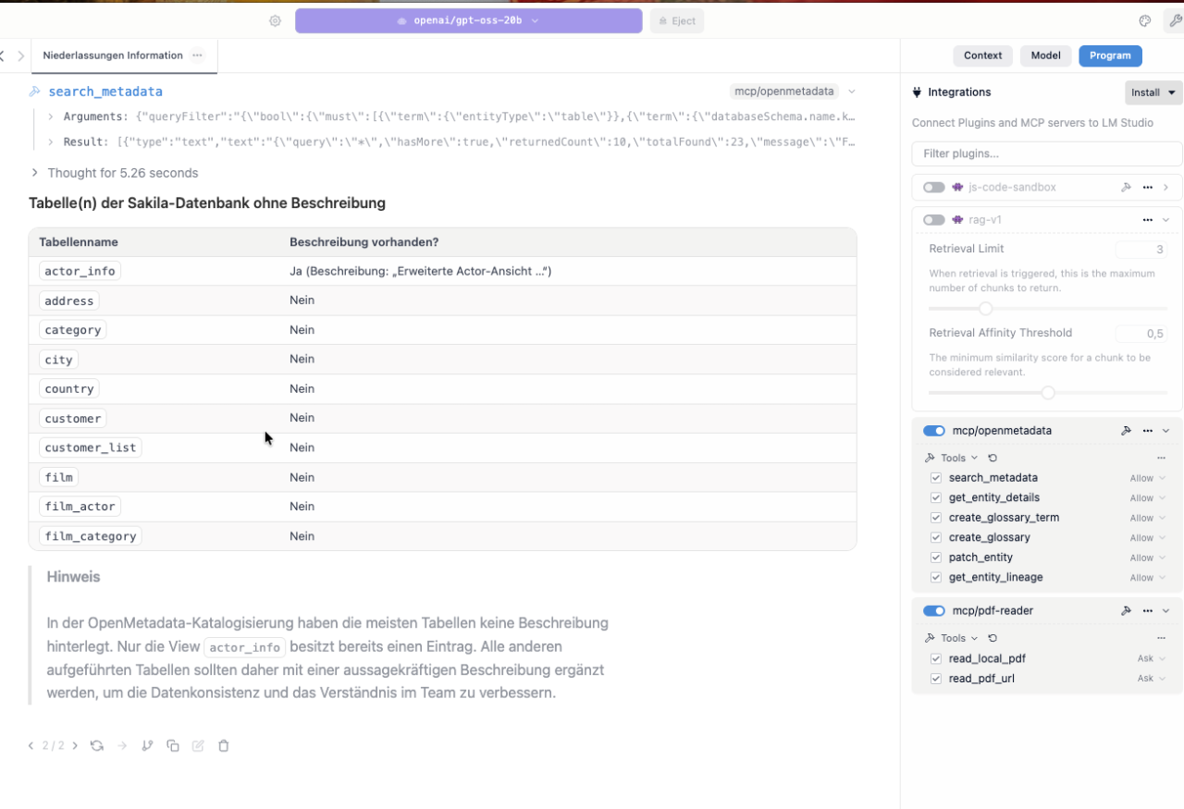The image size is (1184, 809).
Task: Change patch_entity permission from Allow
Action: (x=1146, y=557)
